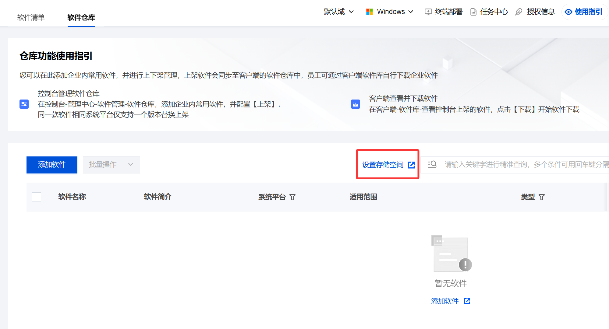The width and height of the screenshot is (609, 329).
Task: Click external link icon next to 设置存储空间
Action: pyautogui.click(x=411, y=165)
